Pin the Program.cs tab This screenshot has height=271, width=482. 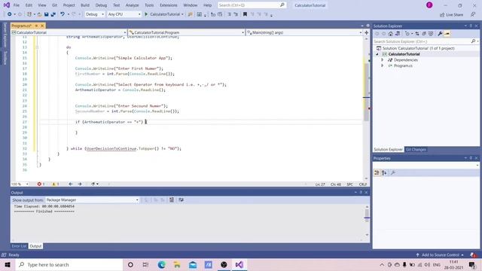click(36, 26)
